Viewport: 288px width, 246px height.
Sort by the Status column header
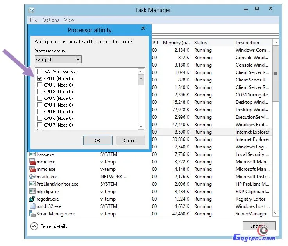200,43
